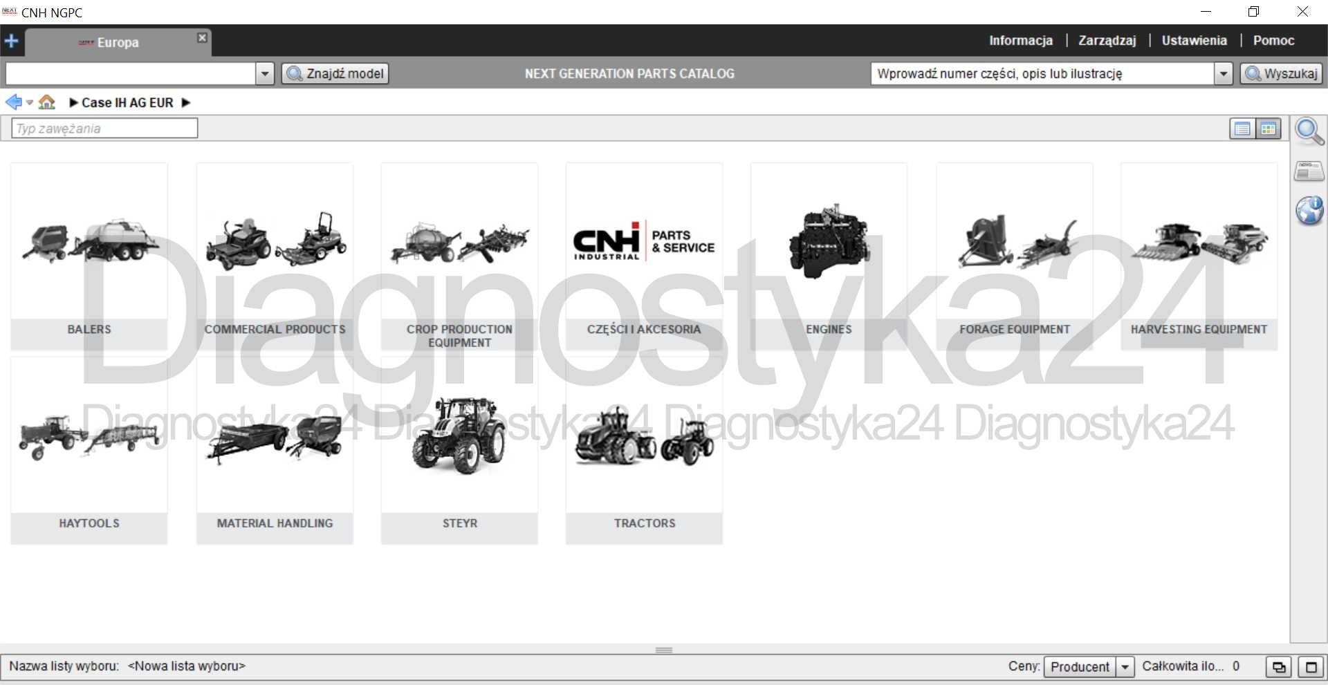Click Case IH AG EUR breadcrumb
Image resolution: width=1328 pixels, height=685 pixels.
[x=127, y=102]
